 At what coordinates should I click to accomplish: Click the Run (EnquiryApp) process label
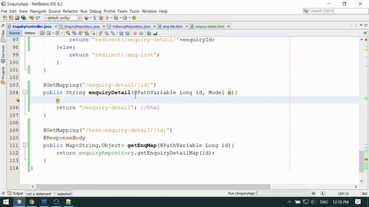coord(242,194)
